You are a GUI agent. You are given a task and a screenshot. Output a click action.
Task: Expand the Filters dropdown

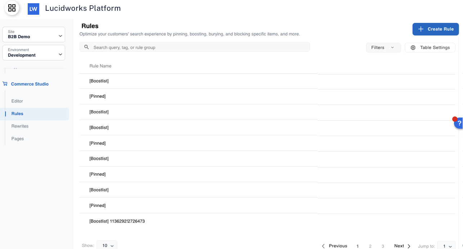[383, 47]
